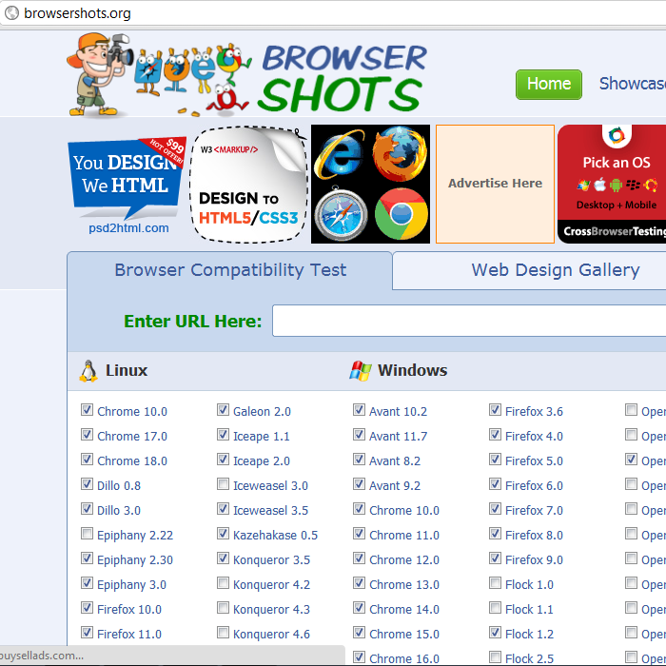The image size is (666, 666).
Task: Enable Konqueror 4.2 checkbox
Action: point(223,582)
